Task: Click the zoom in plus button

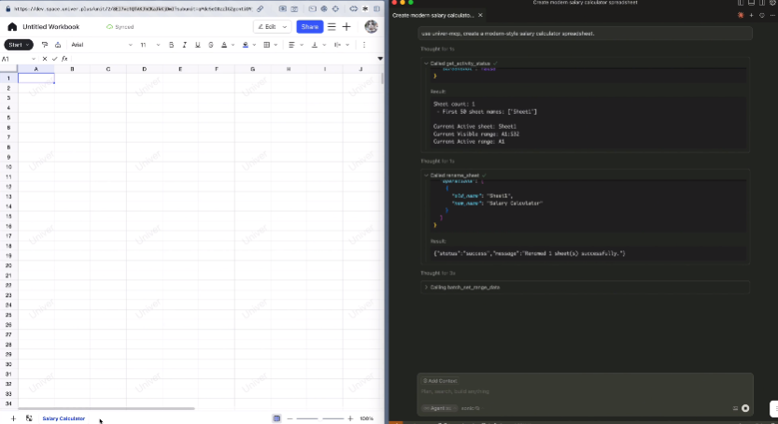Action: pos(350,418)
